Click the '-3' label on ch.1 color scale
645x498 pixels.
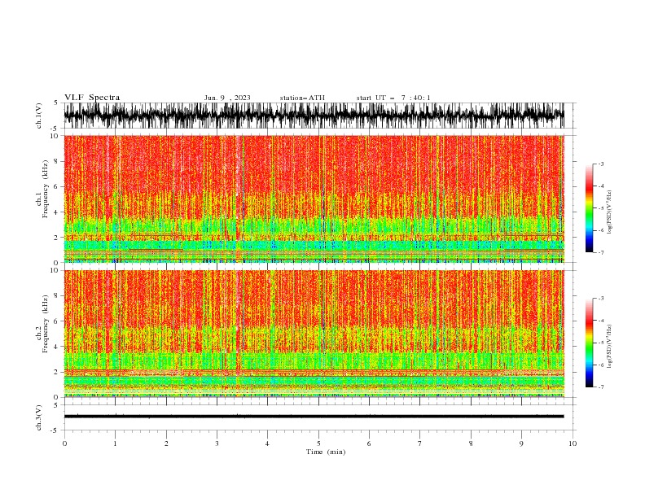coord(600,164)
